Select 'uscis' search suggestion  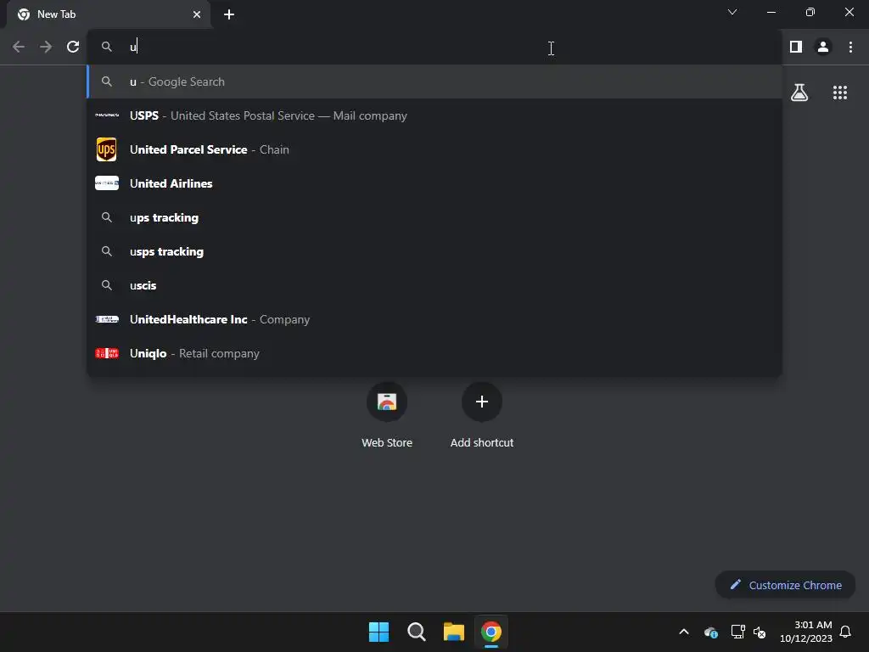pos(434,285)
